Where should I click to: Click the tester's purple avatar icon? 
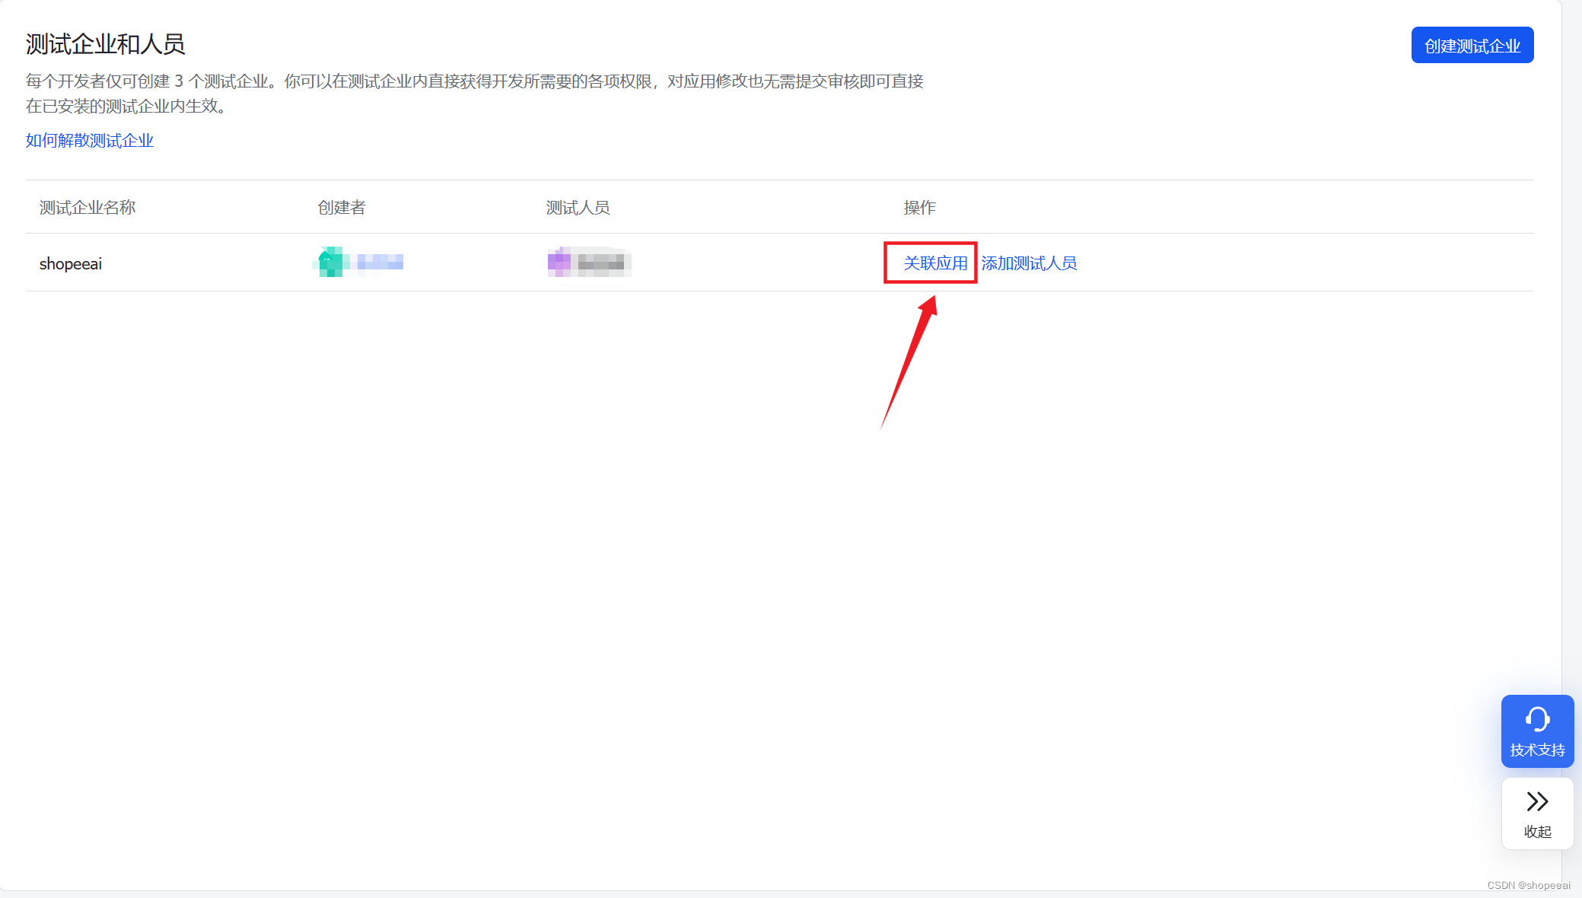(x=559, y=263)
